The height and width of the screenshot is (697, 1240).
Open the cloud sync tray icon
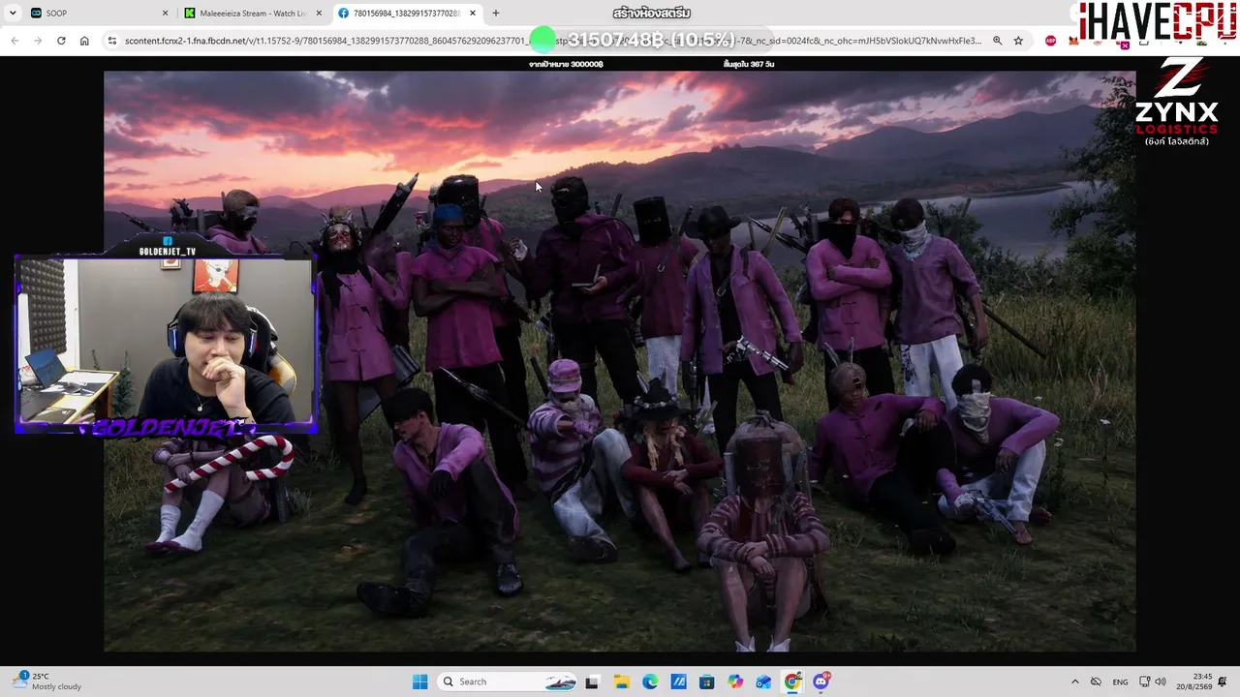(x=1096, y=682)
